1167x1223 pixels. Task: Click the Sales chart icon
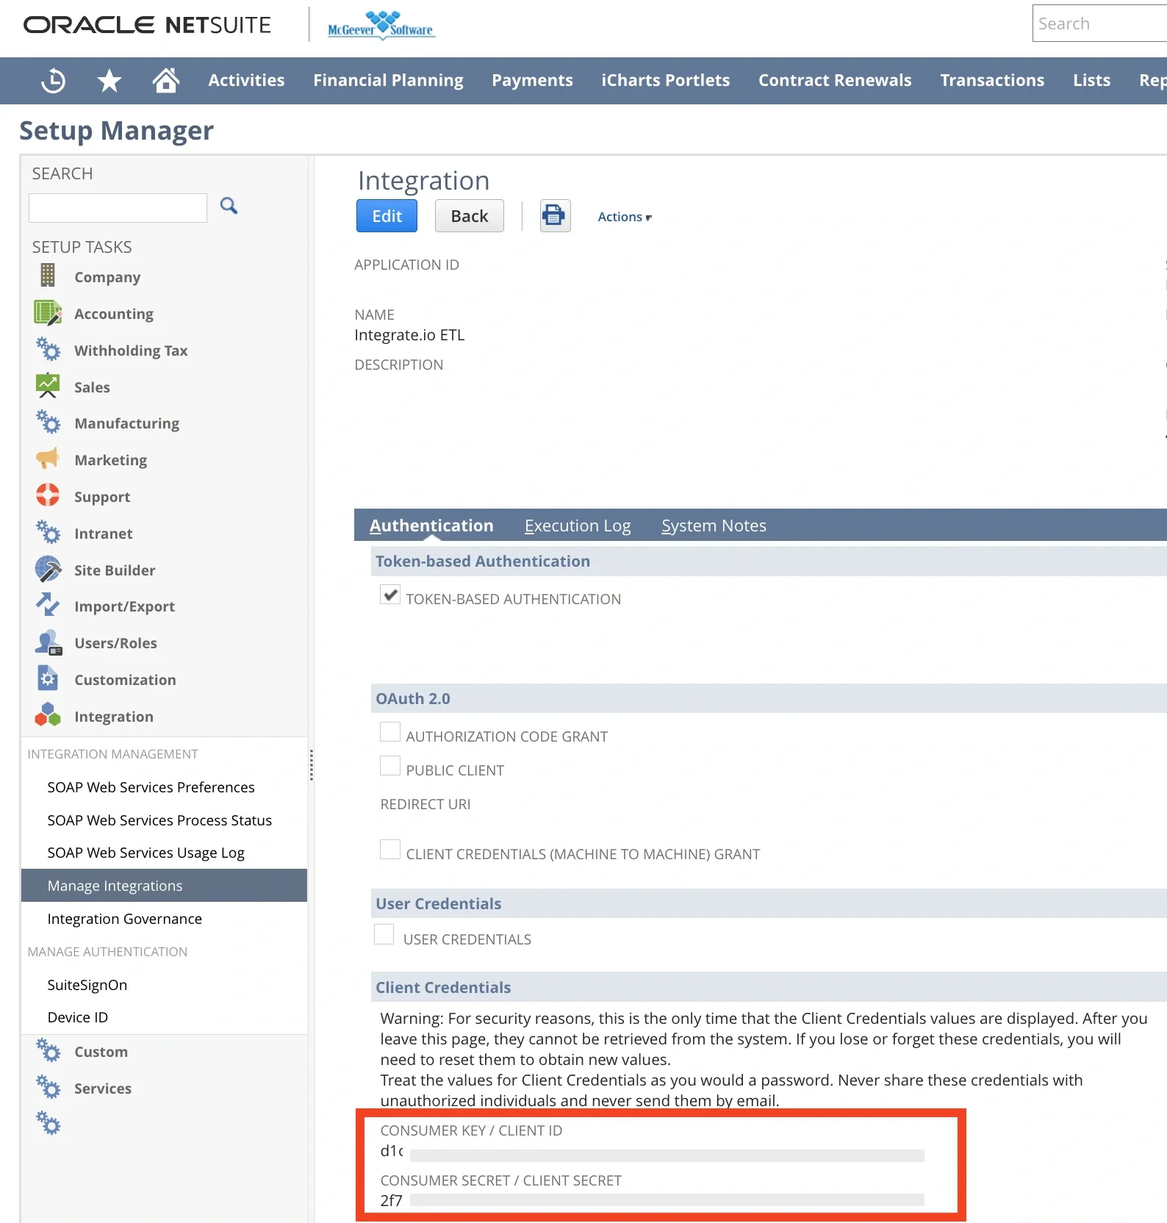48,385
